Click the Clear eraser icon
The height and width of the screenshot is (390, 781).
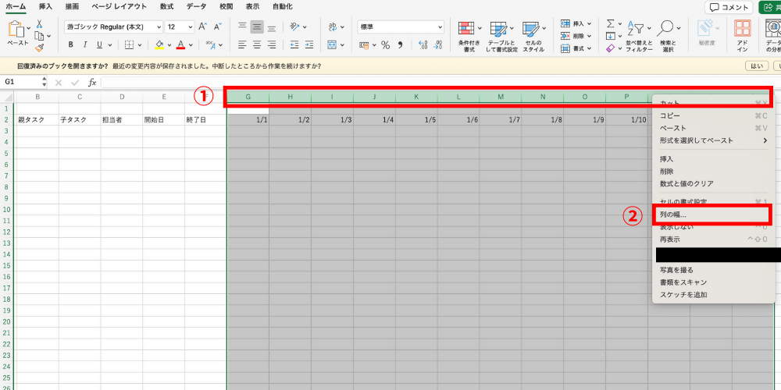click(612, 48)
